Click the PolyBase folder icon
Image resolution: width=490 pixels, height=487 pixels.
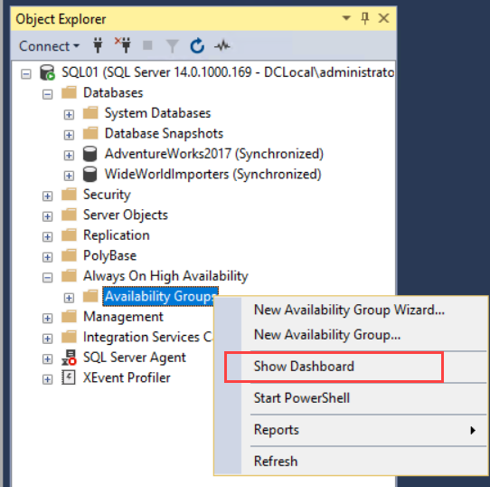tap(69, 255)
